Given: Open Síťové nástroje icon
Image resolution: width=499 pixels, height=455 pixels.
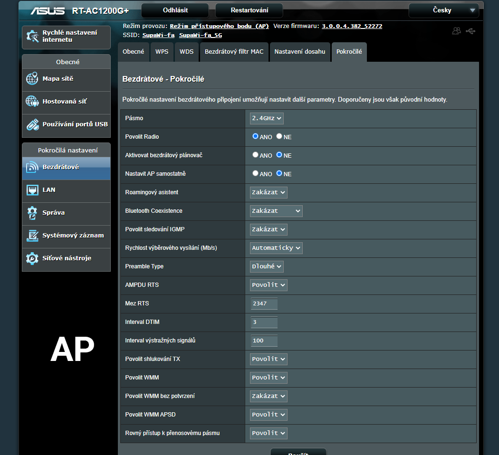Looking at the screenshot, I should tap(32, 258).
